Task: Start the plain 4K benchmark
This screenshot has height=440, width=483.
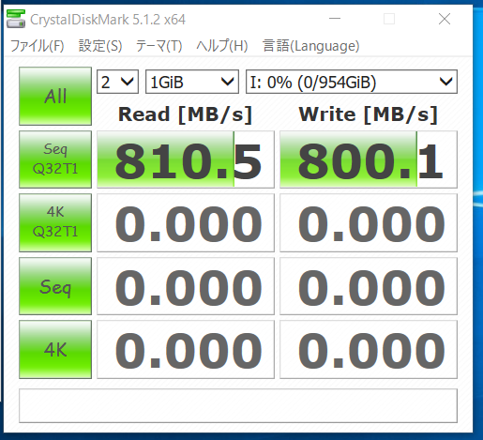Action: (x=55, y=349)
